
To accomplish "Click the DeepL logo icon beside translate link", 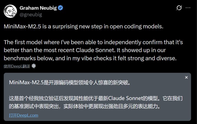I will click(34, 66).
